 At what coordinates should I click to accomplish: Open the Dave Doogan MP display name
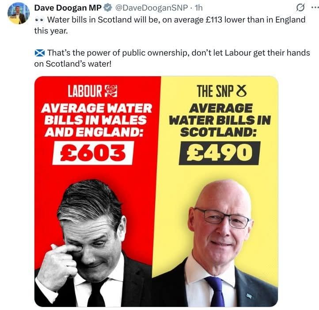click(x=68, y=7)
